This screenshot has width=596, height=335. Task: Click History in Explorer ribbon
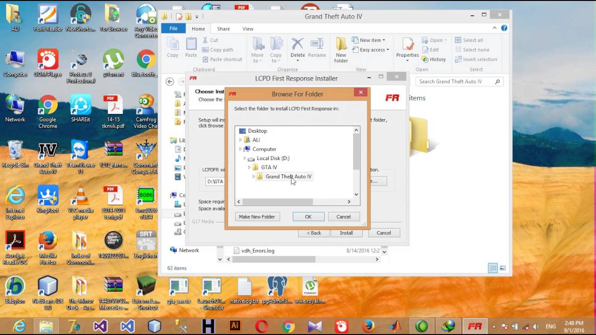[433, 60]
